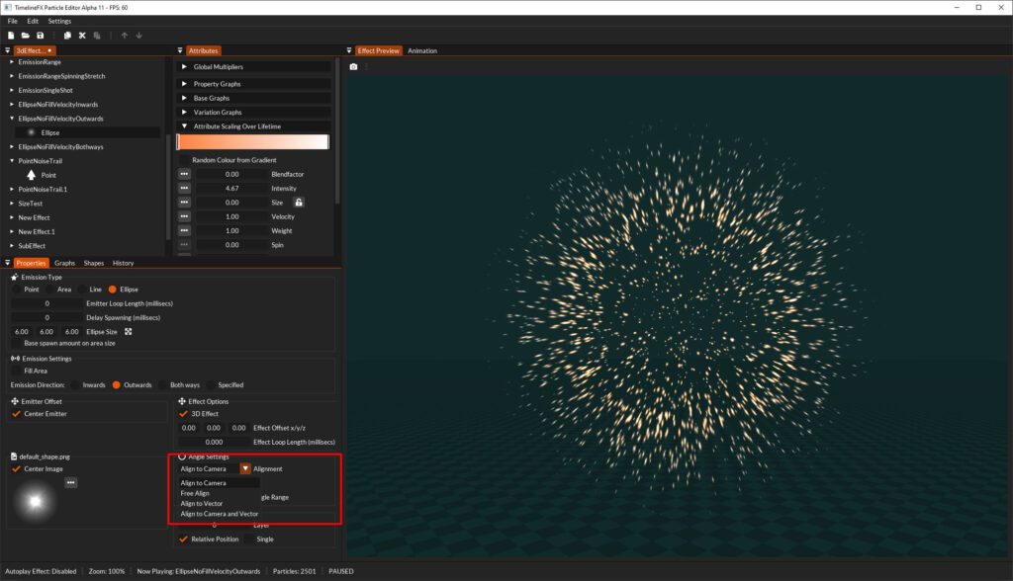1013x581 pixels.
Task: Take a snapshot with the camera icon
Action: (353, 65)
